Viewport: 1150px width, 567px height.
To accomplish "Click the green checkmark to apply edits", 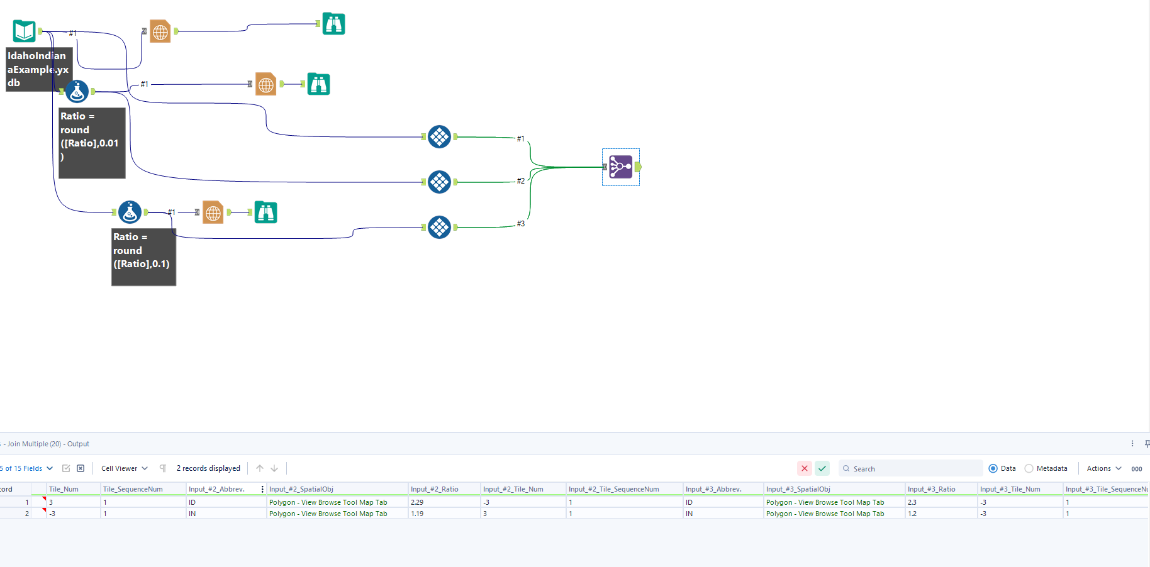I will [x=822, y=468].
